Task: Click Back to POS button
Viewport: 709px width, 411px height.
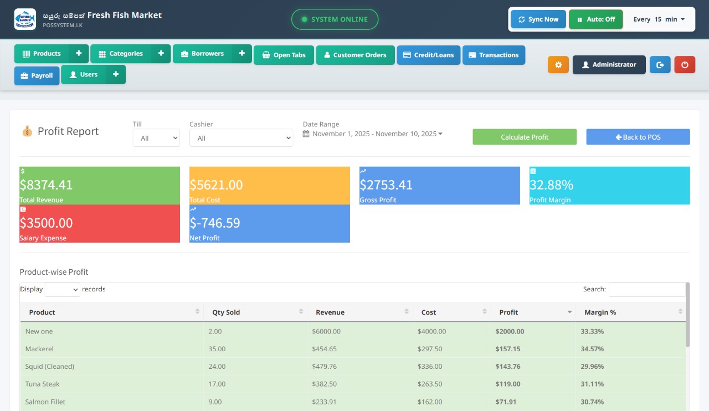Action: pyautogui.click(x=638, y=137)
